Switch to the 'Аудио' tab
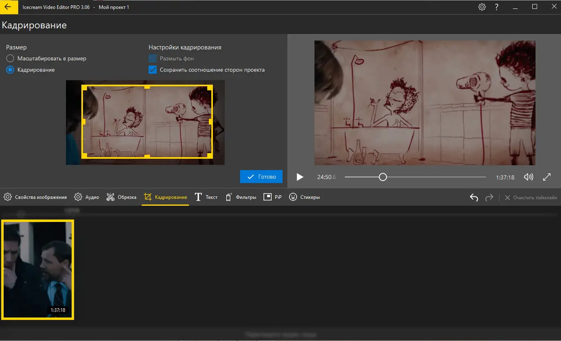This screenshot has height=341, width=561. 87,197
